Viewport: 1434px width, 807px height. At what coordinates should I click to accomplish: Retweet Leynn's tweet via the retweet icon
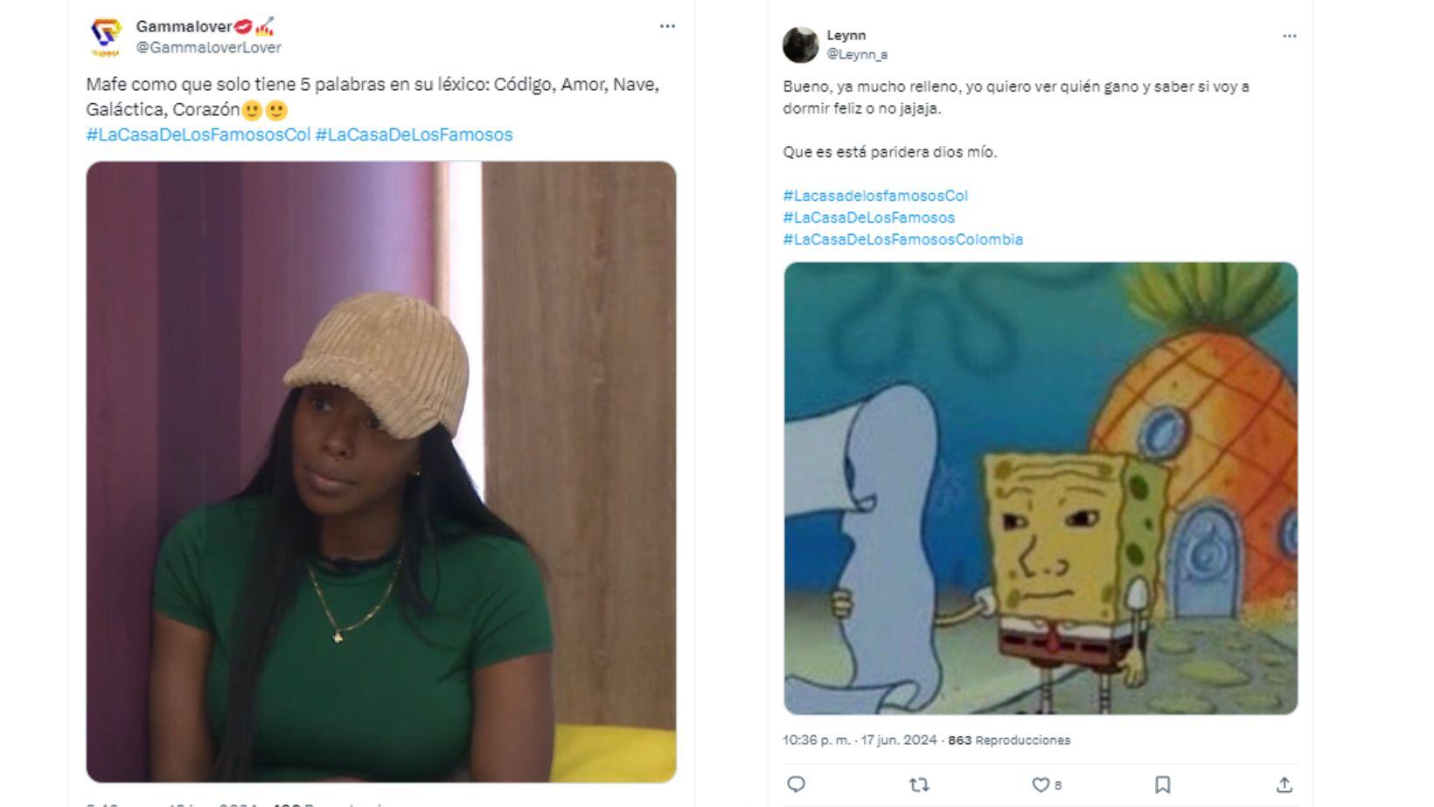[x=917, y=785]
